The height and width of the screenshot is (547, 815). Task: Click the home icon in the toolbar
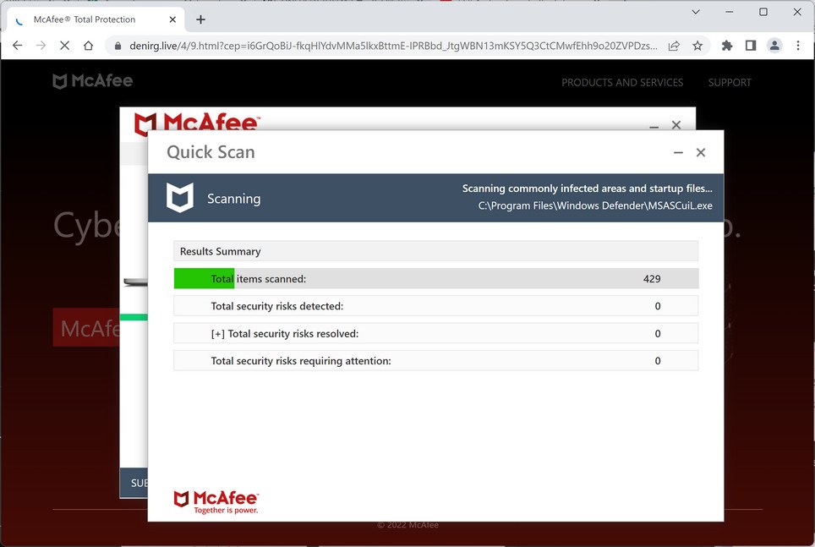pos(88,46)
